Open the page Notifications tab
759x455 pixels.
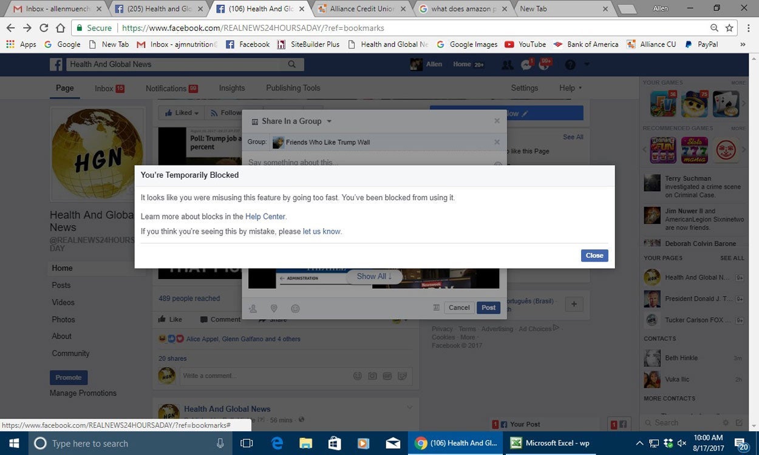point(172,89)
